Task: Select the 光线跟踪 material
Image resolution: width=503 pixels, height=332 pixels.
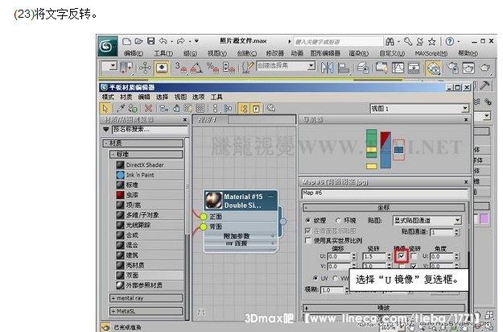Action: point(150,225)
